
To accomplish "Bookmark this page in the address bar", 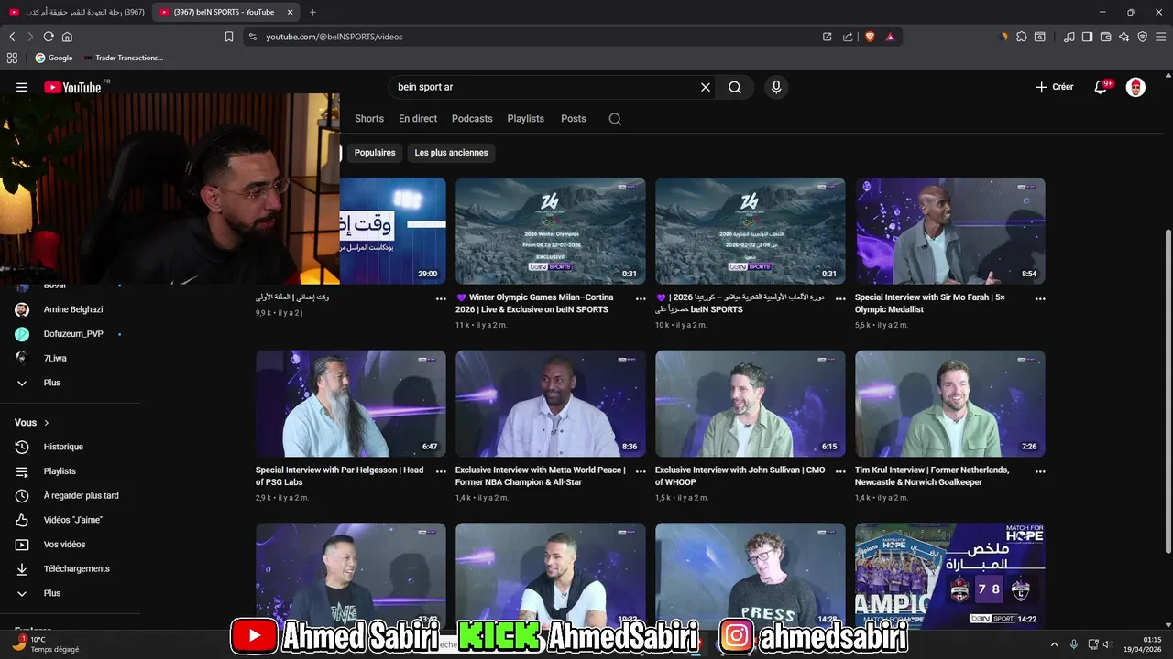I will click(229, 37).
